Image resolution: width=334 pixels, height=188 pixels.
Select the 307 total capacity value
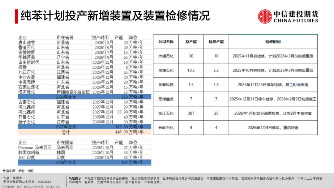[x=191, y=113]
